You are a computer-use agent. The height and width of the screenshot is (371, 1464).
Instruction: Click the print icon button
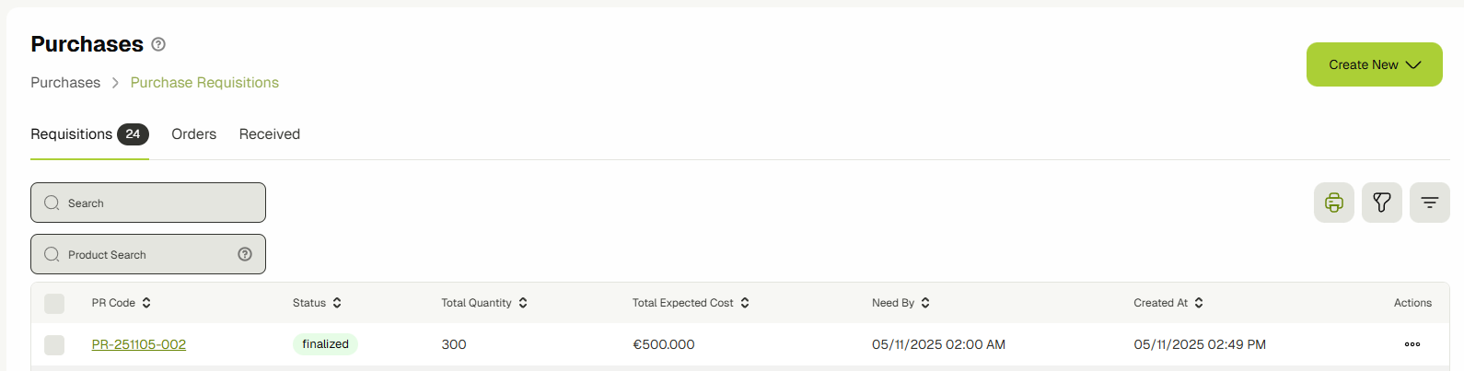pos(1333,203)
